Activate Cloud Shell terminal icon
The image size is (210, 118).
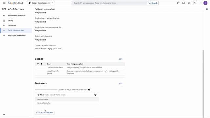[184, 3]
